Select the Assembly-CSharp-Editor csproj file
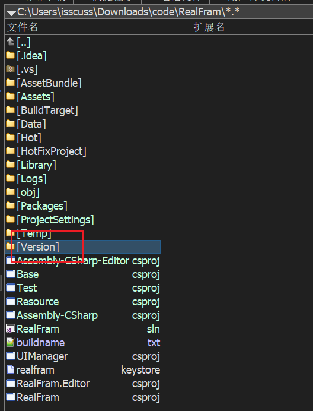The height and width of the screenshot is (411, 313). coord(82,261)
